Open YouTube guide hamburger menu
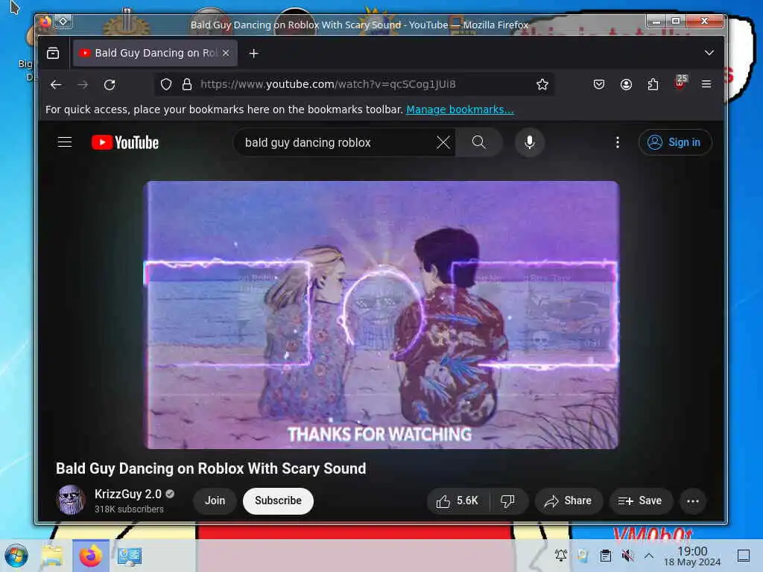 click(65, 142)
